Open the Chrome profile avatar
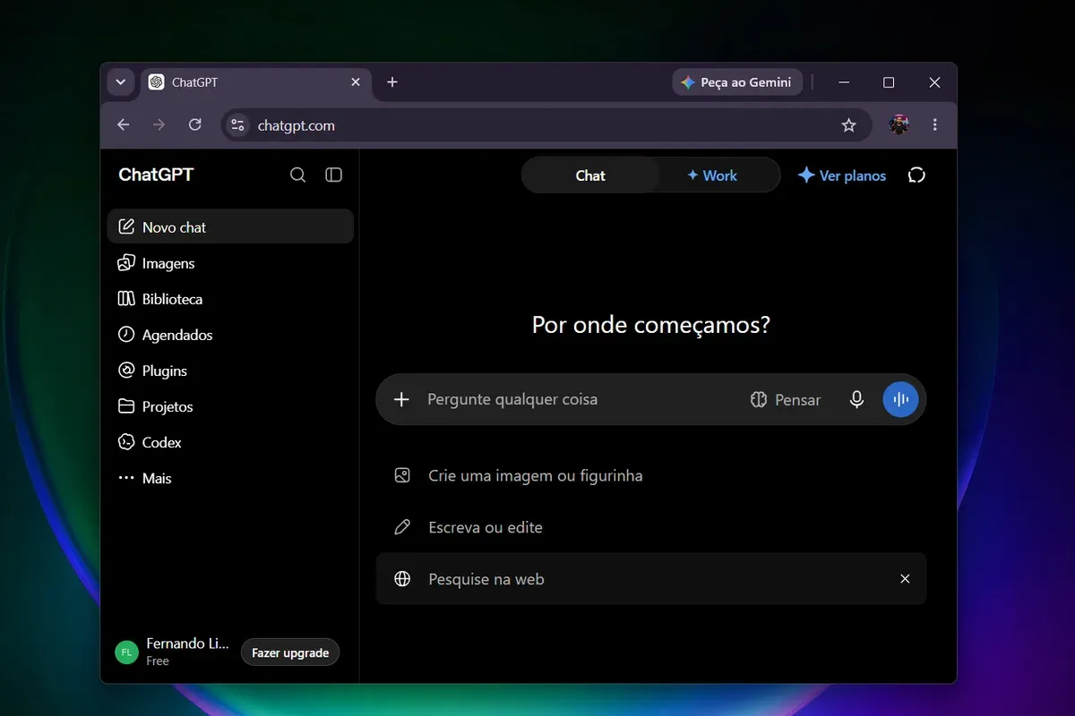Image resolution: width=1075 pixels, height=716 pixels. coord(899,125)
